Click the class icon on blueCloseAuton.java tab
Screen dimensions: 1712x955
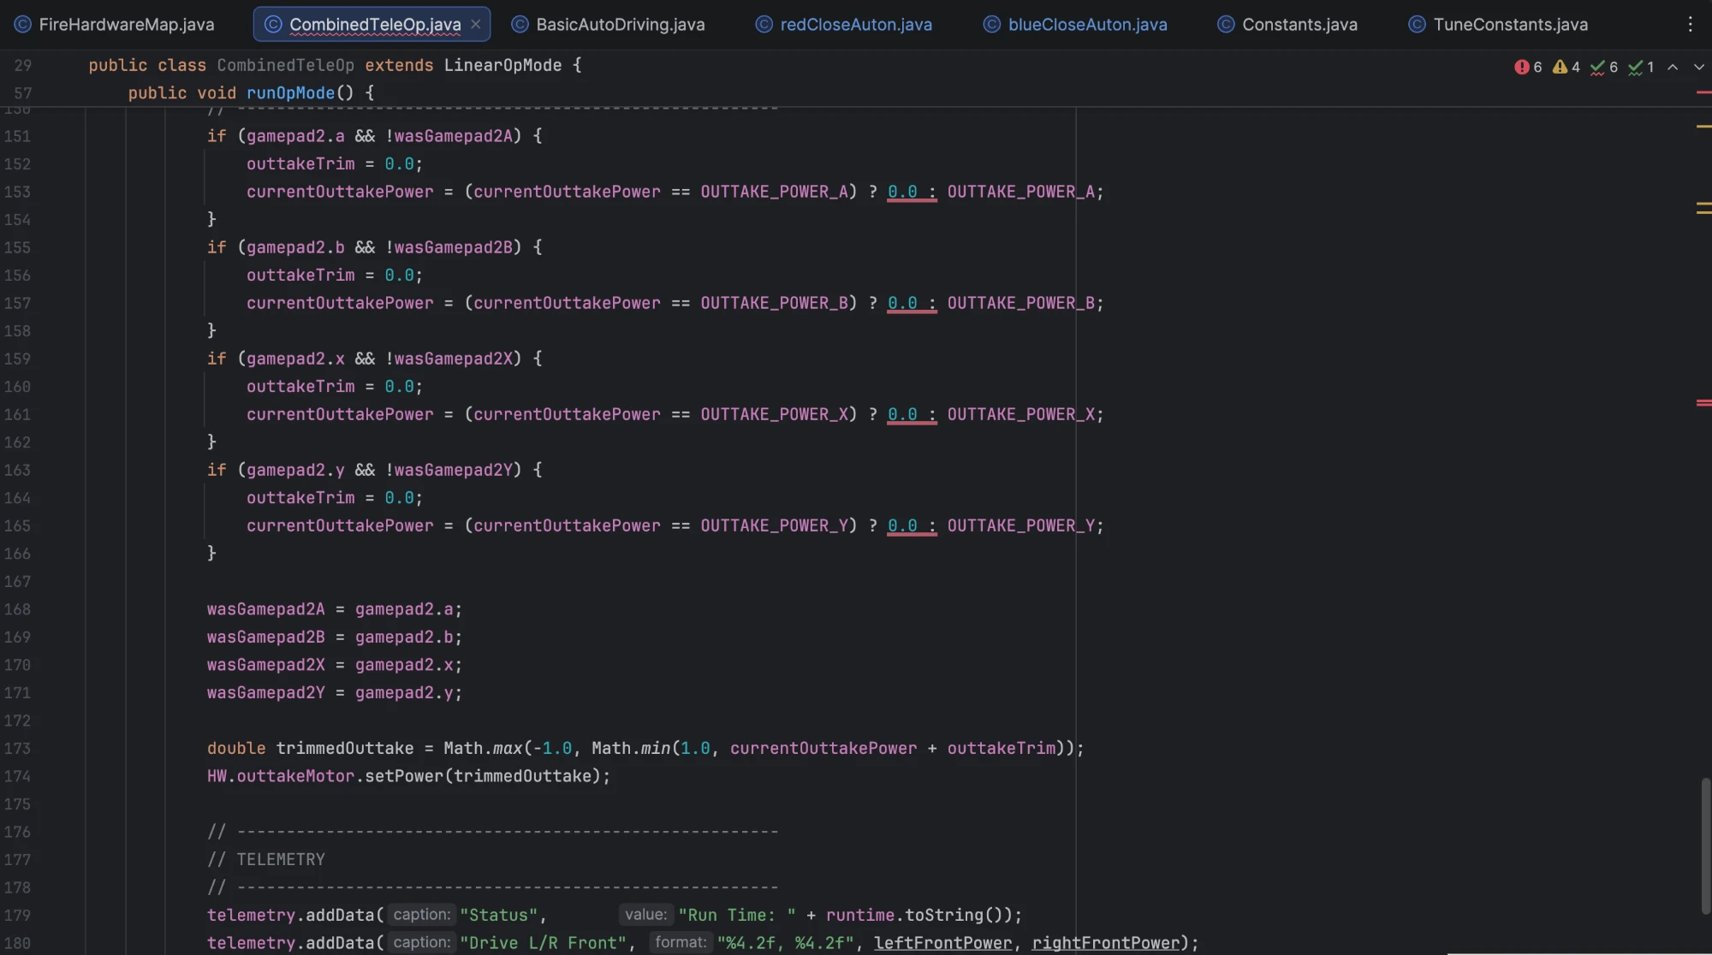pos(991,24)
